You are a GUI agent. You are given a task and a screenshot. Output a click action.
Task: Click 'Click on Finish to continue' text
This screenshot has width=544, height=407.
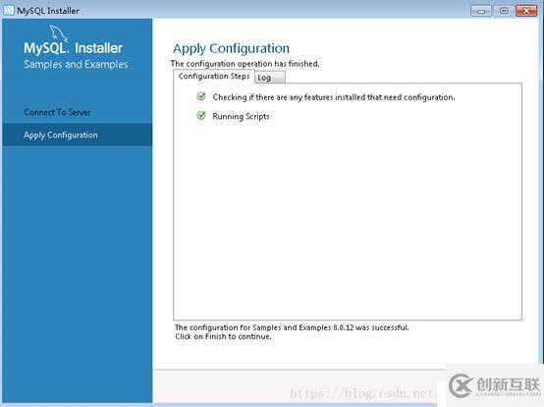tap(223, 336)
